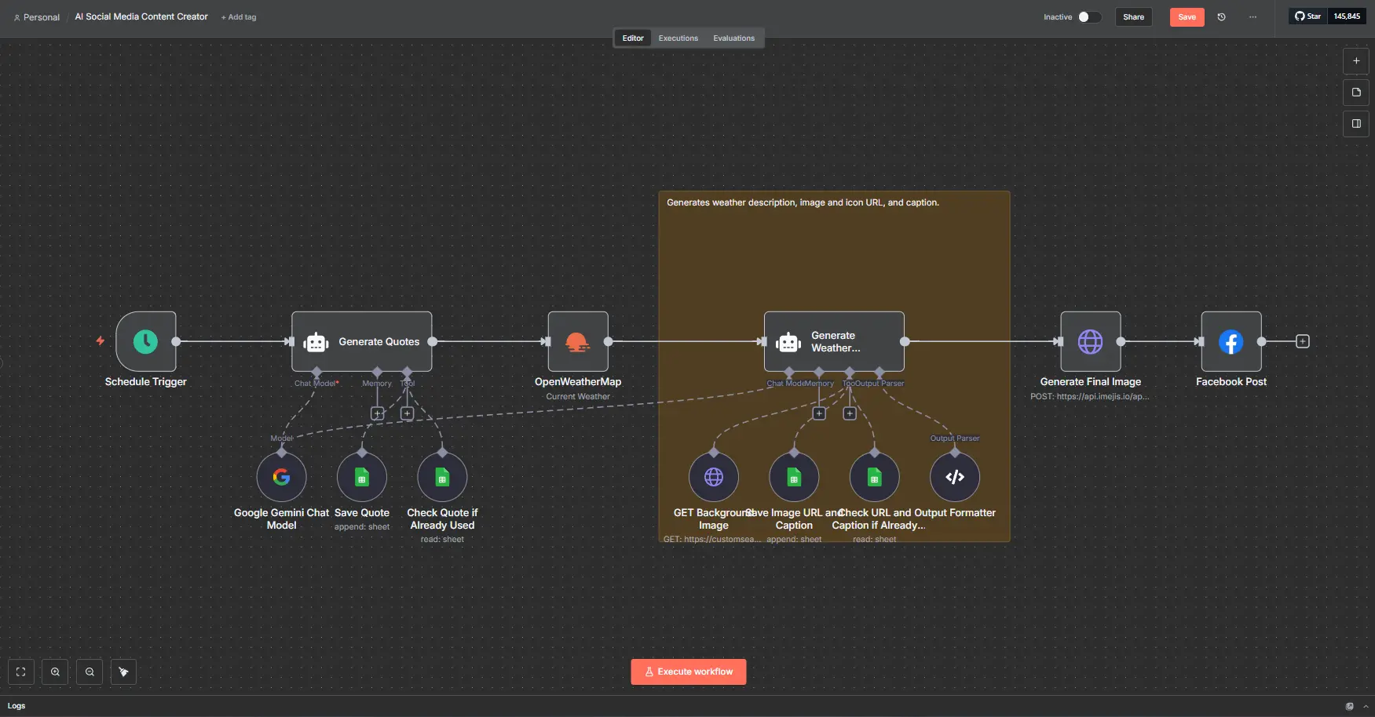
Task: Click the Output Formatter code node
Action: click(954, 477)
